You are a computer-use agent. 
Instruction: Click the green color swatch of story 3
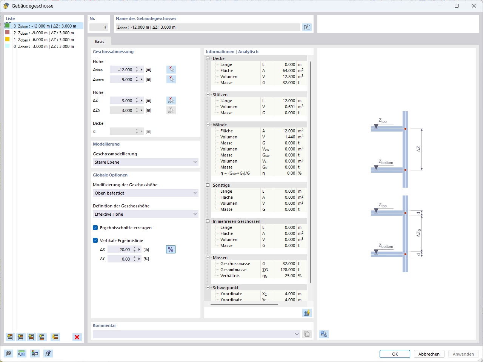pyautogui.click(x=7, y=26)
